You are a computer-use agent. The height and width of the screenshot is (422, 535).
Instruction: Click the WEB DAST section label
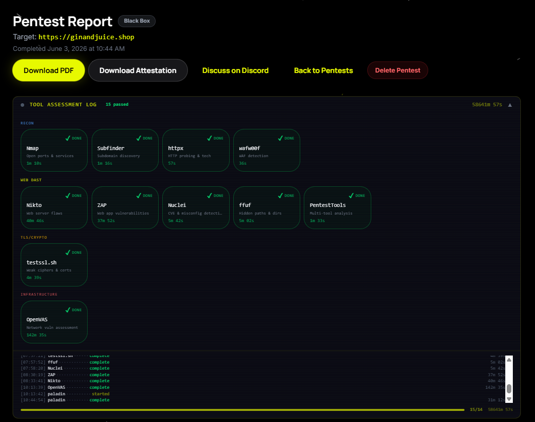pos(31,180)
